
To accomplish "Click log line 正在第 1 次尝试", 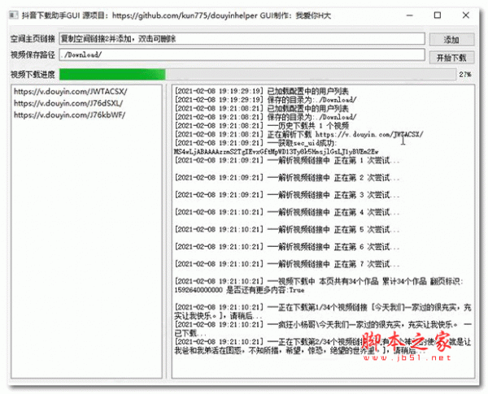I will click(287, 161).
